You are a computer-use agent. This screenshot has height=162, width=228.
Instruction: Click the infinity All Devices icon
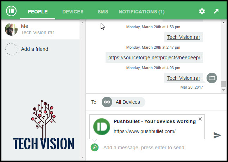tap(107, 102)
